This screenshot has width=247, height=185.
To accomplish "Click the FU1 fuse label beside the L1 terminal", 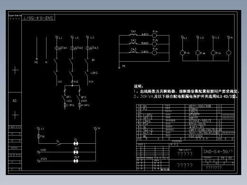I will (x=42, y=136).
